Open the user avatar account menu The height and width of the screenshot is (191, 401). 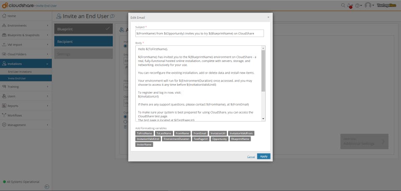pyautogui.click(x=369, y=5)
